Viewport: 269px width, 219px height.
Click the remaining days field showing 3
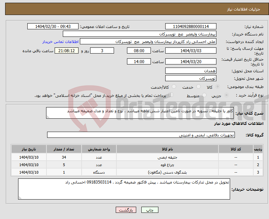click(102, 50)
